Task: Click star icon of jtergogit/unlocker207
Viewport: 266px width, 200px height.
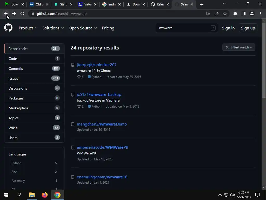Action: (x=79, y=77)
